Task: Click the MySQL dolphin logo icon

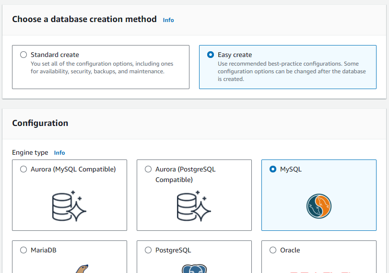Action: tap(319, 206)
